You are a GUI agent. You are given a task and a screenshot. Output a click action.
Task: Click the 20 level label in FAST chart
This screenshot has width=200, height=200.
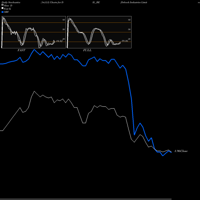tap(64, 39)
